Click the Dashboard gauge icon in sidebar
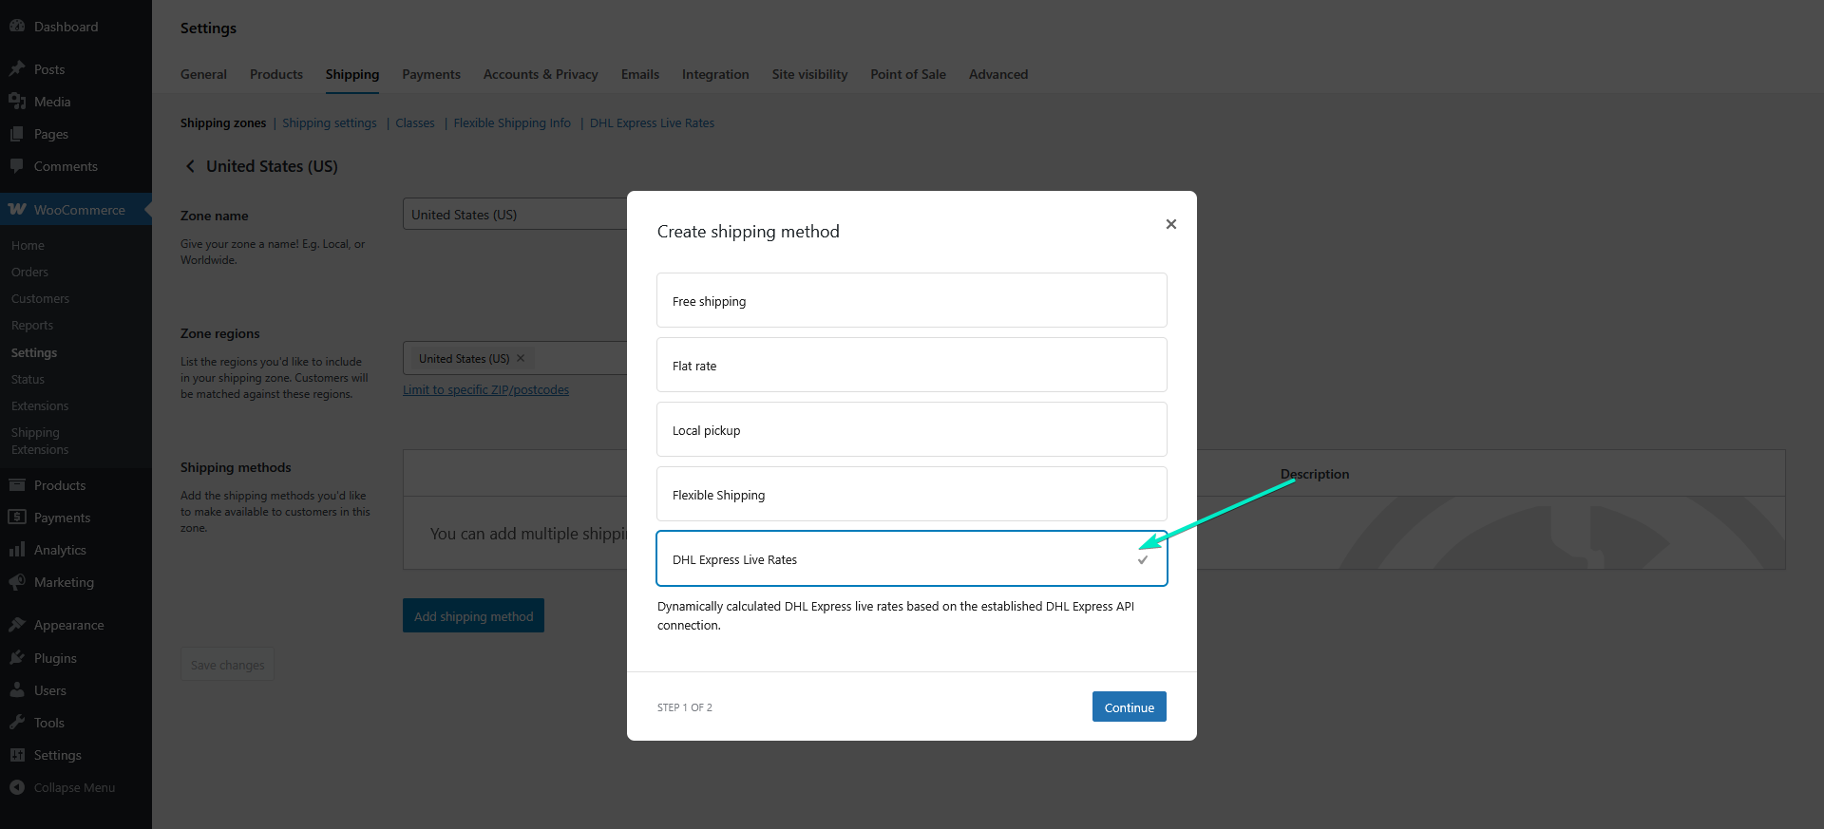The height and width of the screenshot is (829, 1824). (17, 27)
